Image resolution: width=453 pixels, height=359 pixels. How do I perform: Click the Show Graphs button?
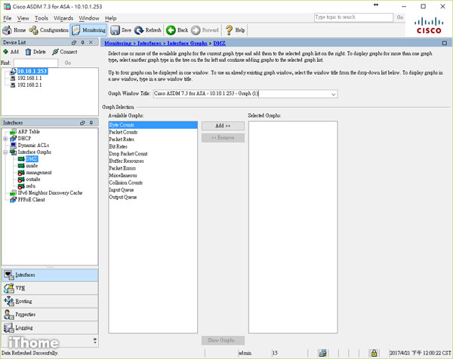pyautogui.click(x=223, y=341)
